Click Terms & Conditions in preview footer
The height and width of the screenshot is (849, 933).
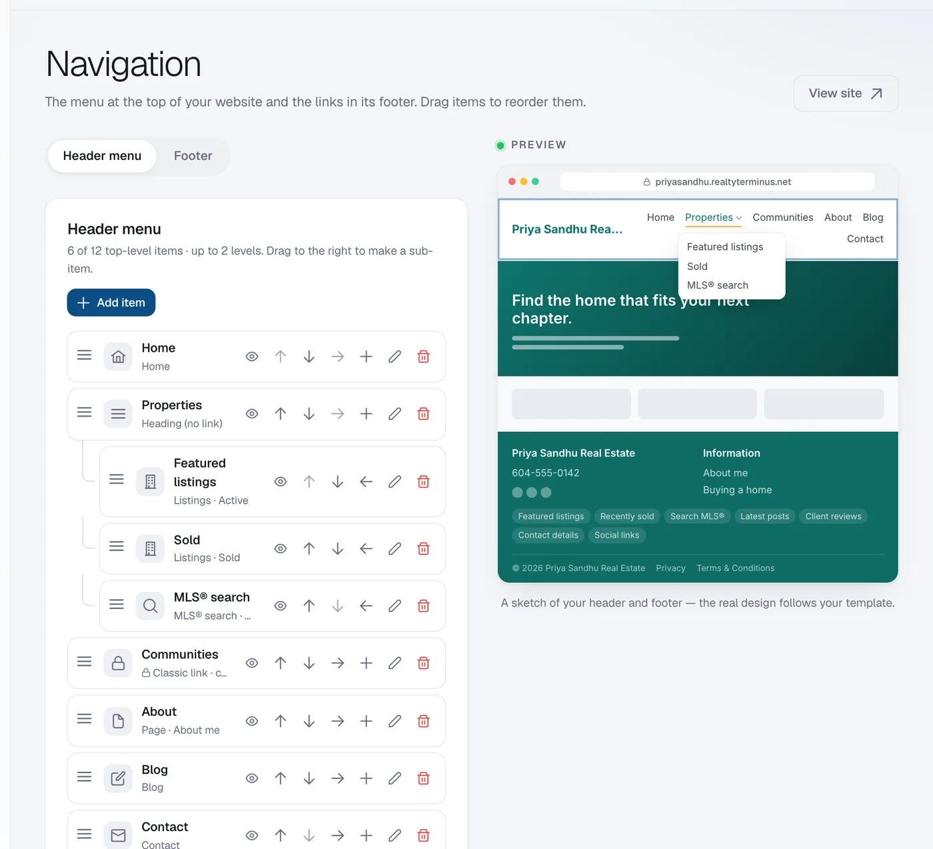coord(736,568)
